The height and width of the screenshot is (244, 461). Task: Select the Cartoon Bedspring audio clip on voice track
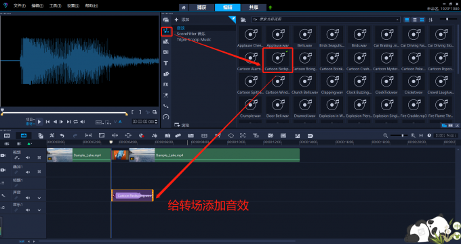click(x=132, y=195)
